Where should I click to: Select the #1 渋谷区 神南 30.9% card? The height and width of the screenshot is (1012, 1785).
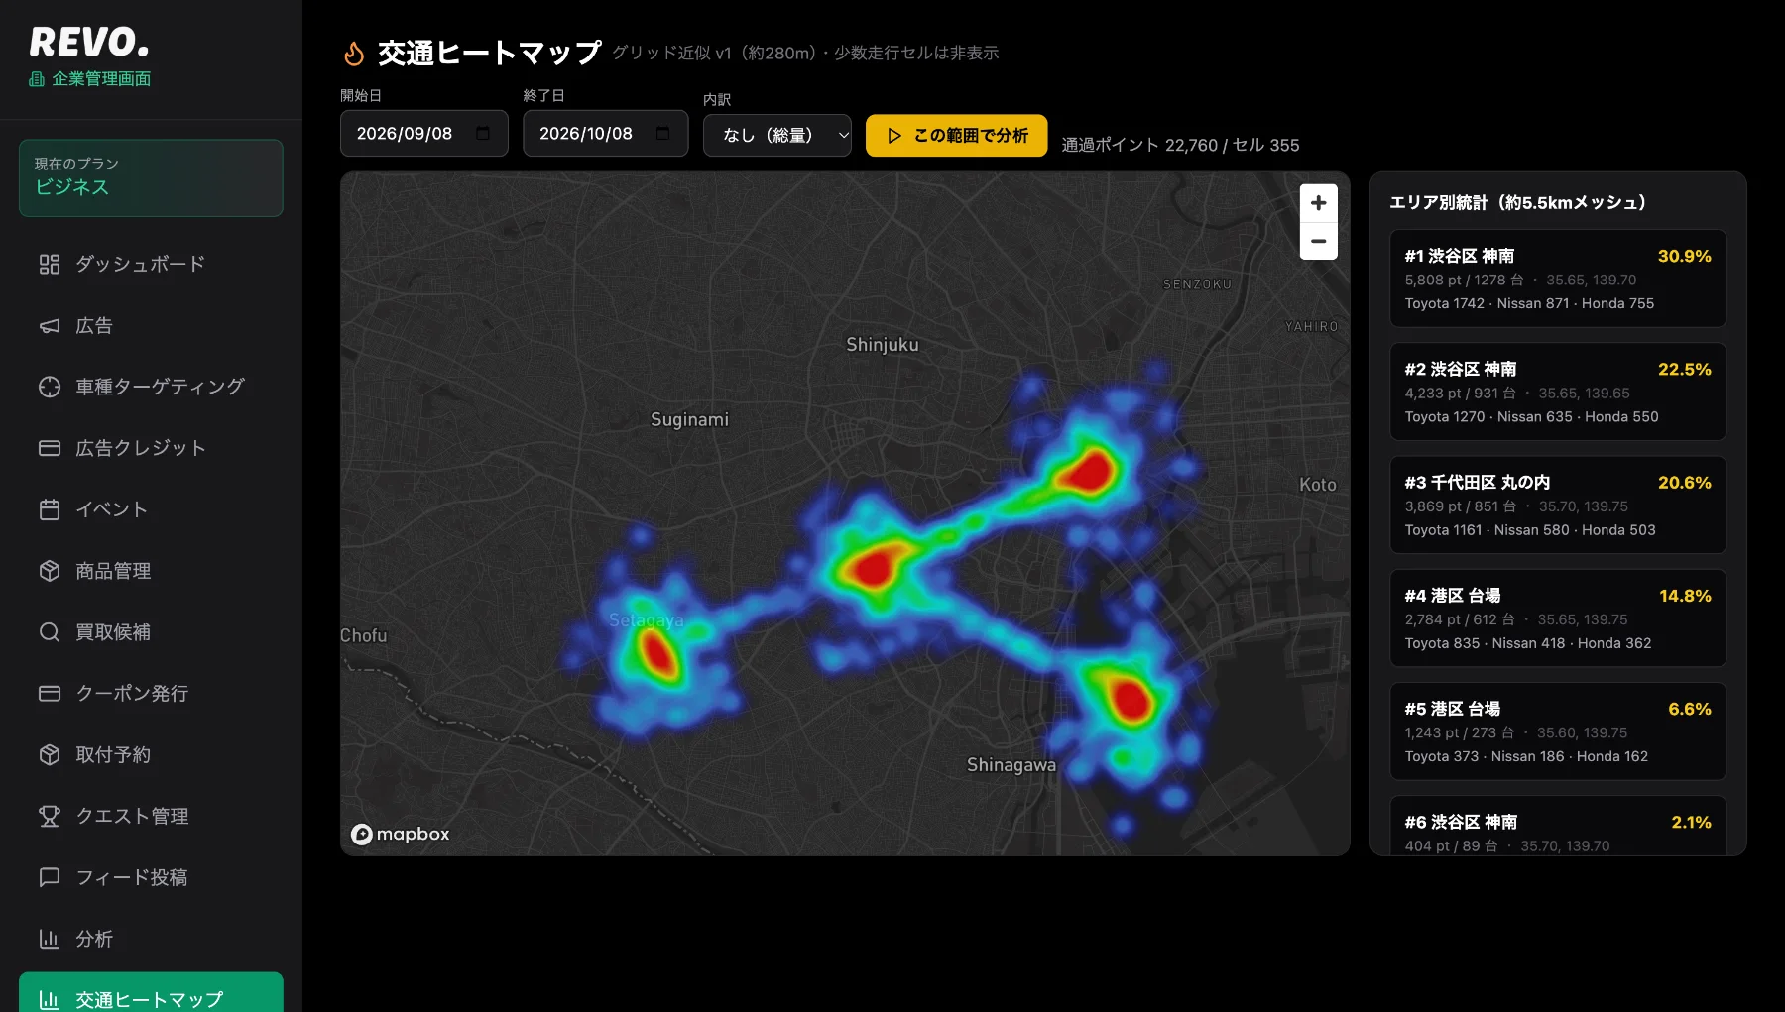tap(1557, 279)
